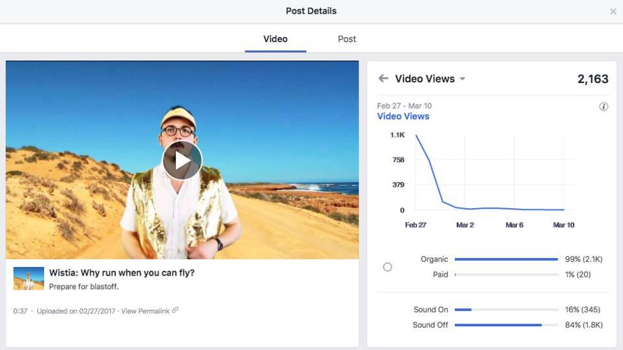Click the blue Video Views chart heading

coord(403,116)
